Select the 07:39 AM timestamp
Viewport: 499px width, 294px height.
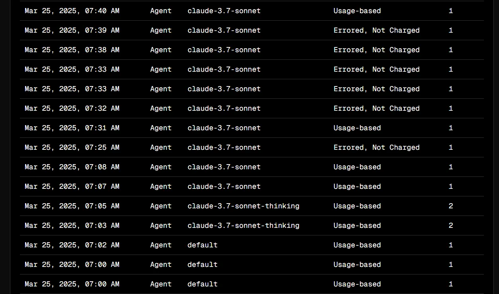pos(72,30)
